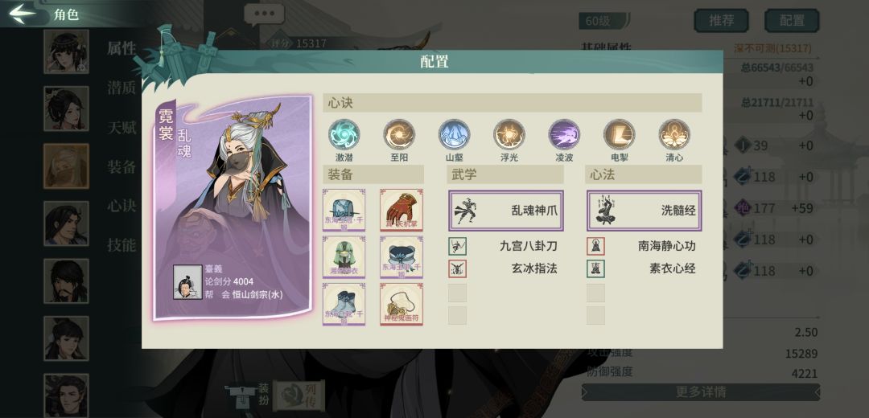
Task: Select the first female character portrait
Action: (x=66, y=51)
